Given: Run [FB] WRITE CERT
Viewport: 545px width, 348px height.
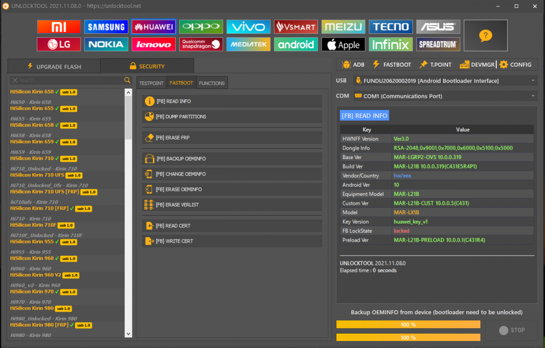Looking at the screenshot, I should [x=232, y=241].
